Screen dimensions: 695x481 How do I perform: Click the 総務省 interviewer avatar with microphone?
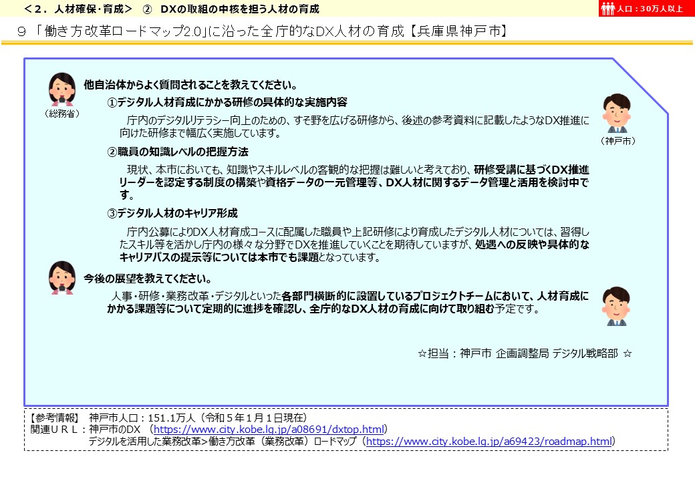pyautogui.click(x=62, y=89)
